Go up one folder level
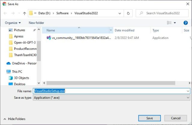 [x=25, y=13]
